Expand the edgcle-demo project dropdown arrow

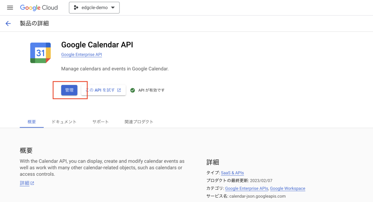[113, 8]
